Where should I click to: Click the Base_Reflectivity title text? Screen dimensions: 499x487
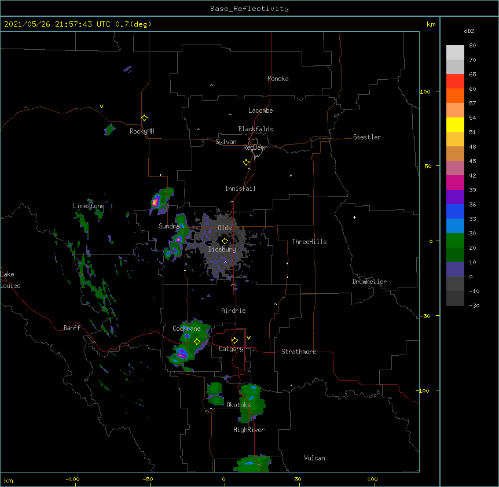coord(249,9)
